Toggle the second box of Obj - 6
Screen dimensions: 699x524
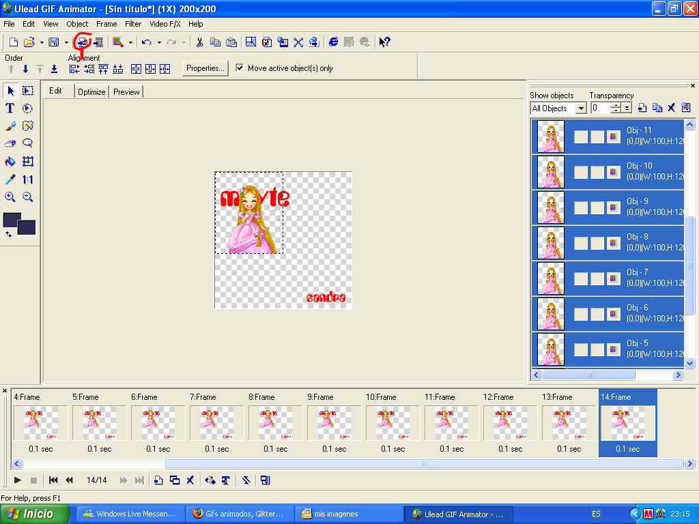click(x=597, y=314)
